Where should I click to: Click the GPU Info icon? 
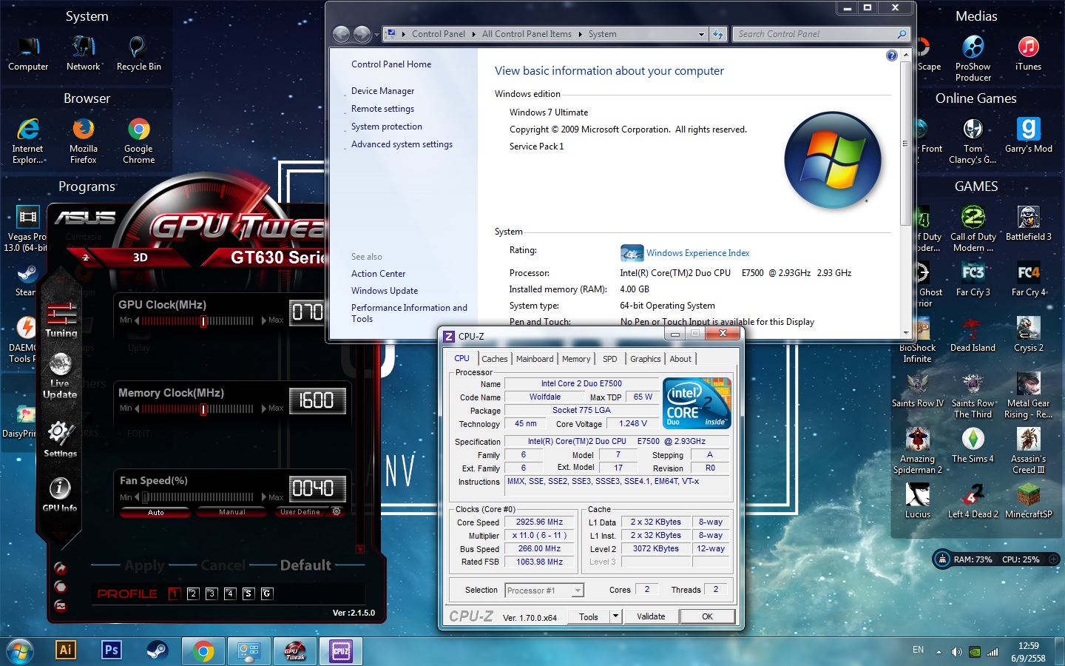point(60,489)
